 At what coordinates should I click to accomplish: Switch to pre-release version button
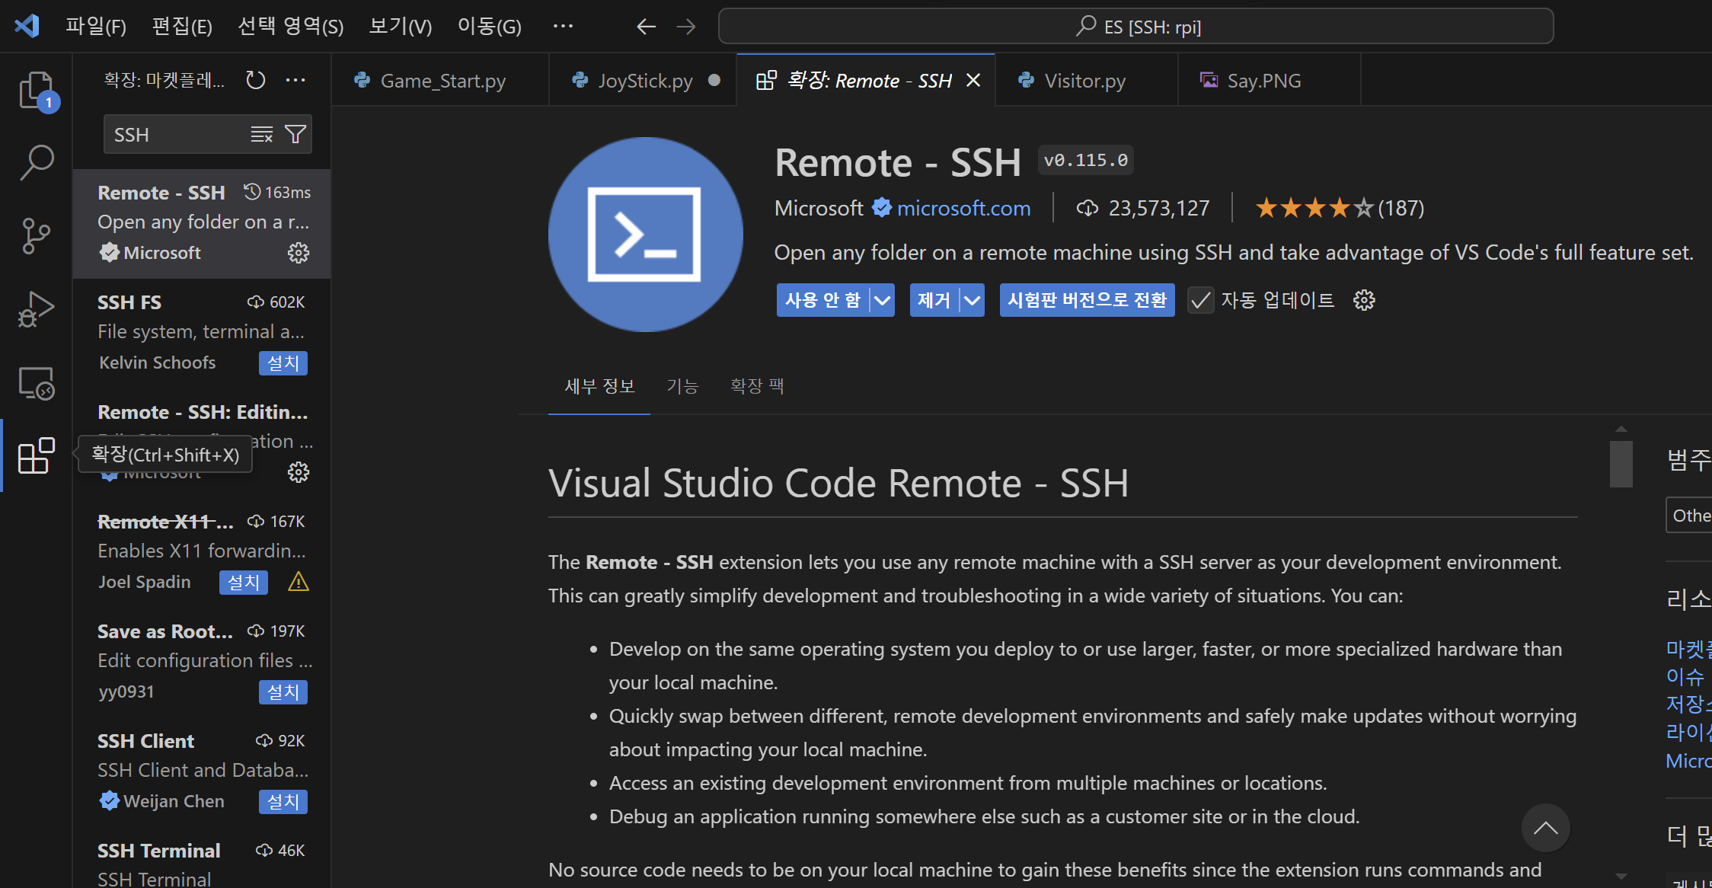[1087, 300]
